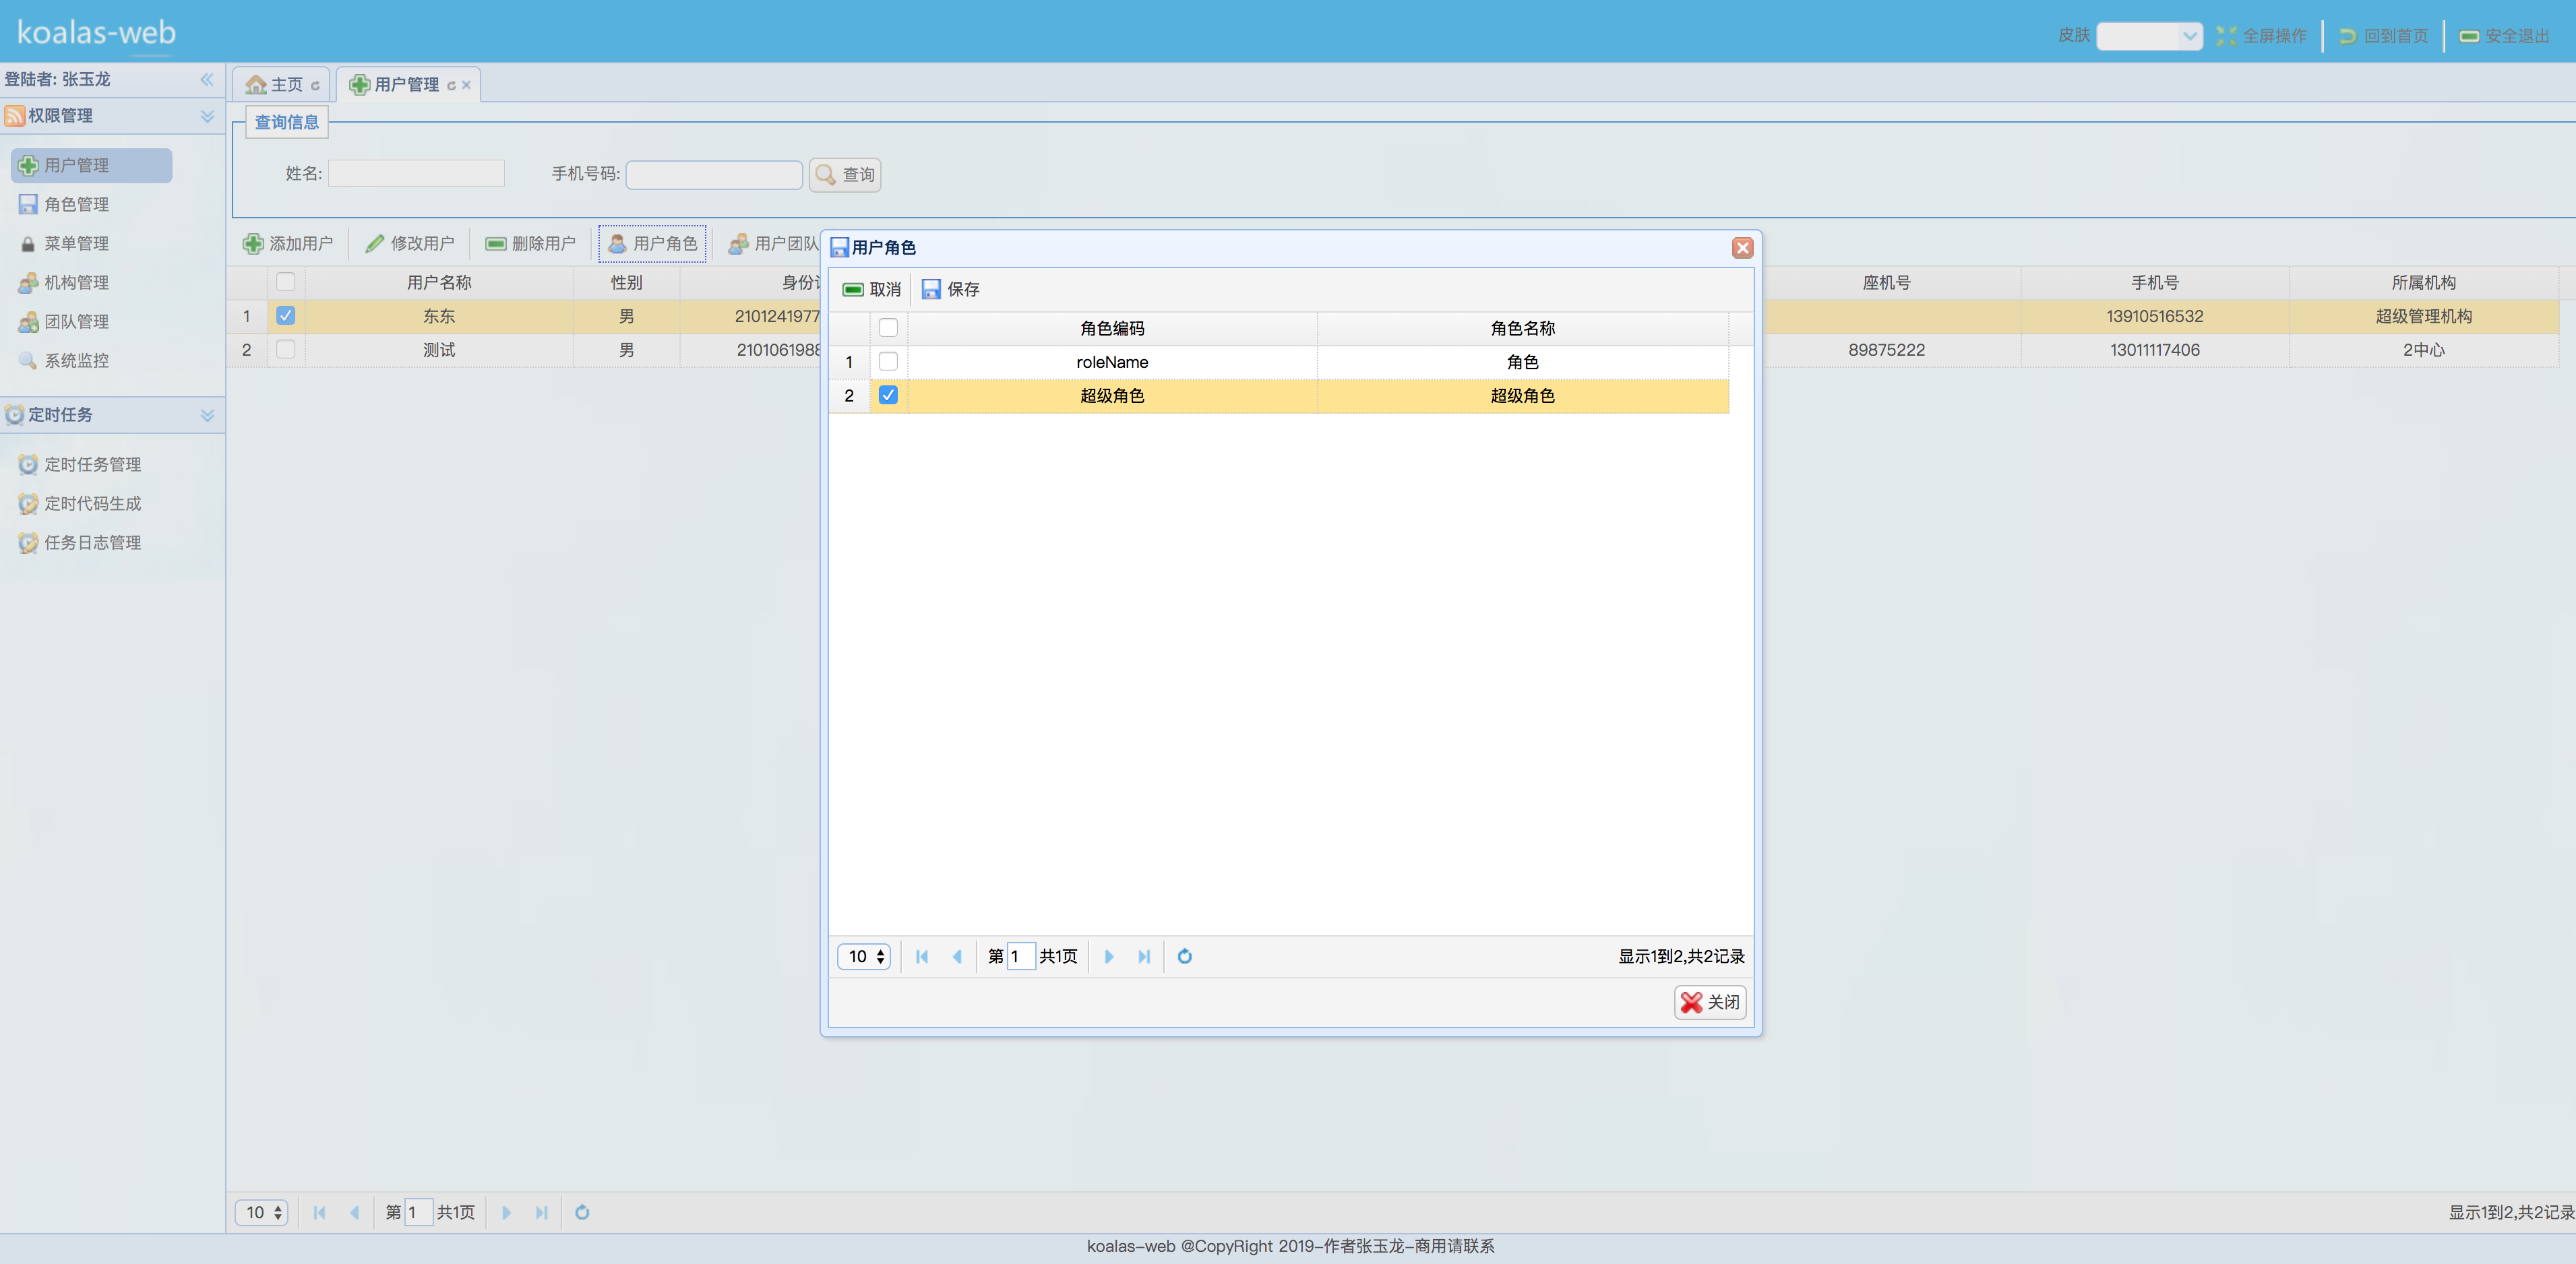Click the 查询信息 fieldset legend

[287, 122]
